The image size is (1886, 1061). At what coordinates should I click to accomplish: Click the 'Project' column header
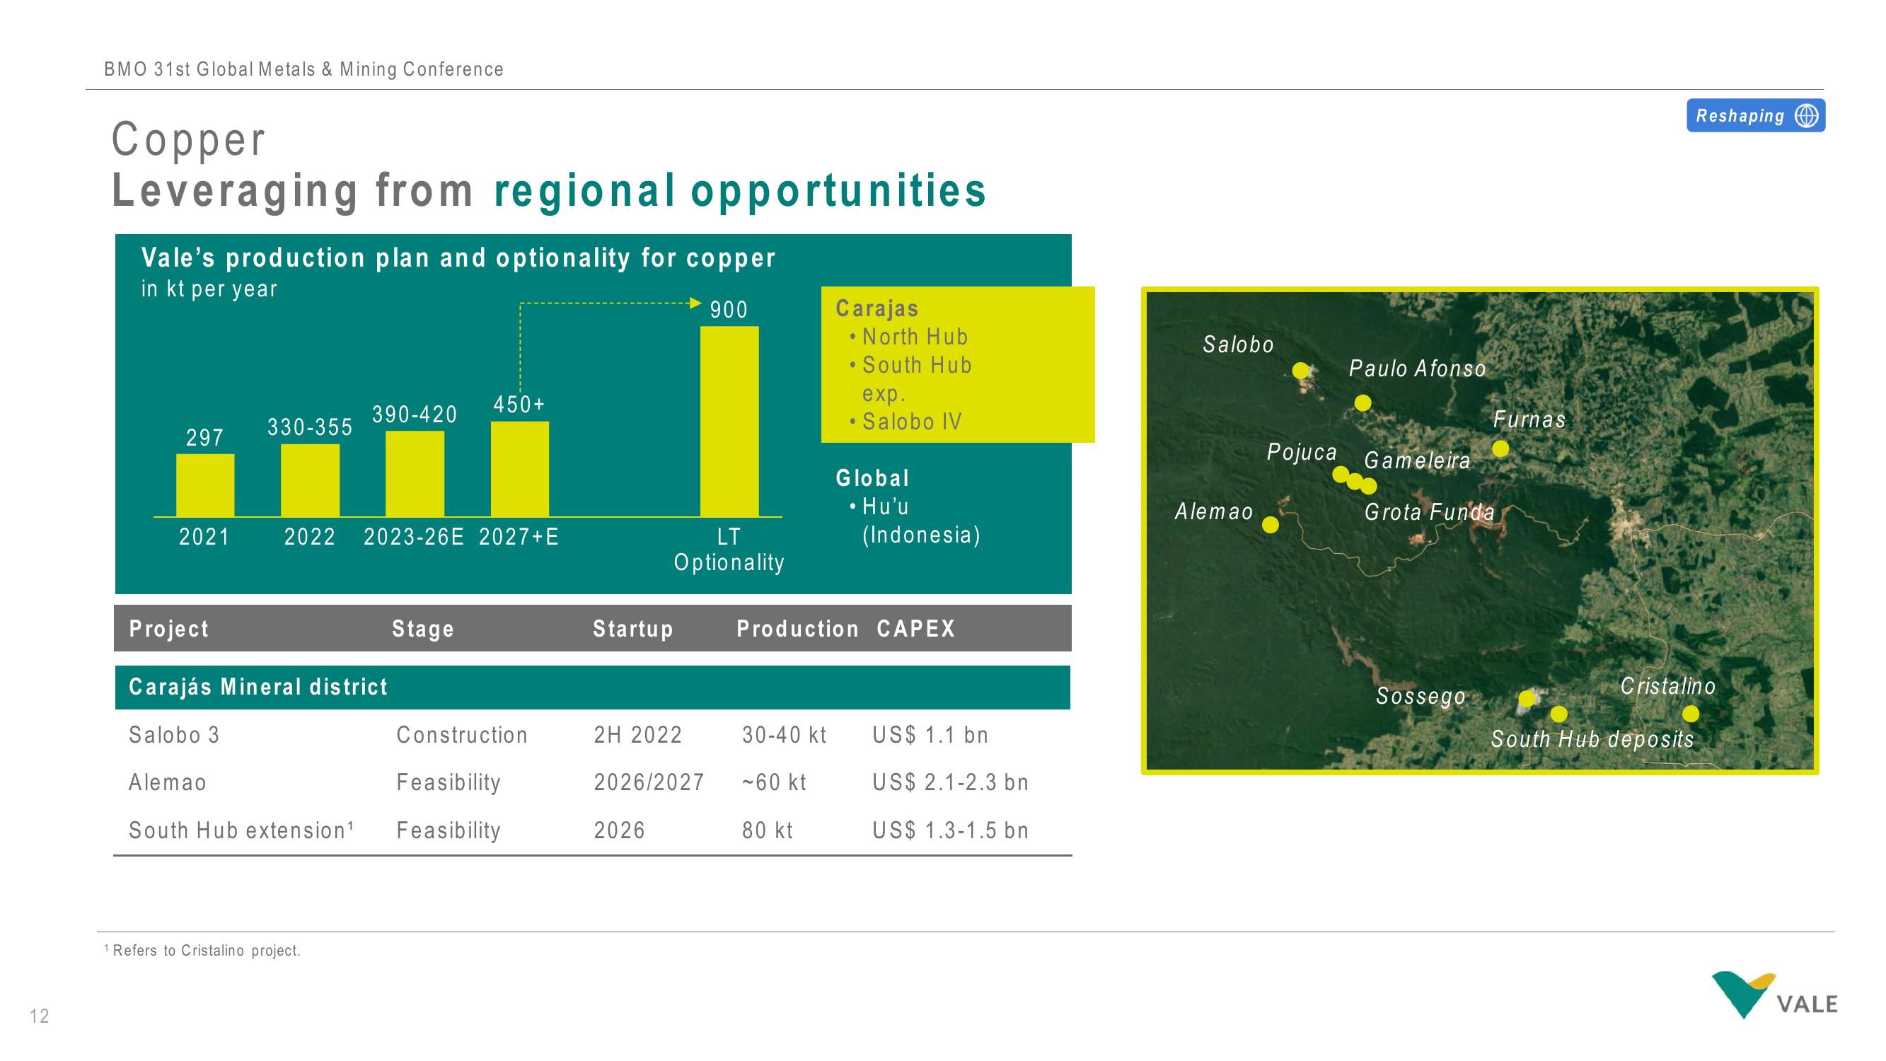pos(169,629)
